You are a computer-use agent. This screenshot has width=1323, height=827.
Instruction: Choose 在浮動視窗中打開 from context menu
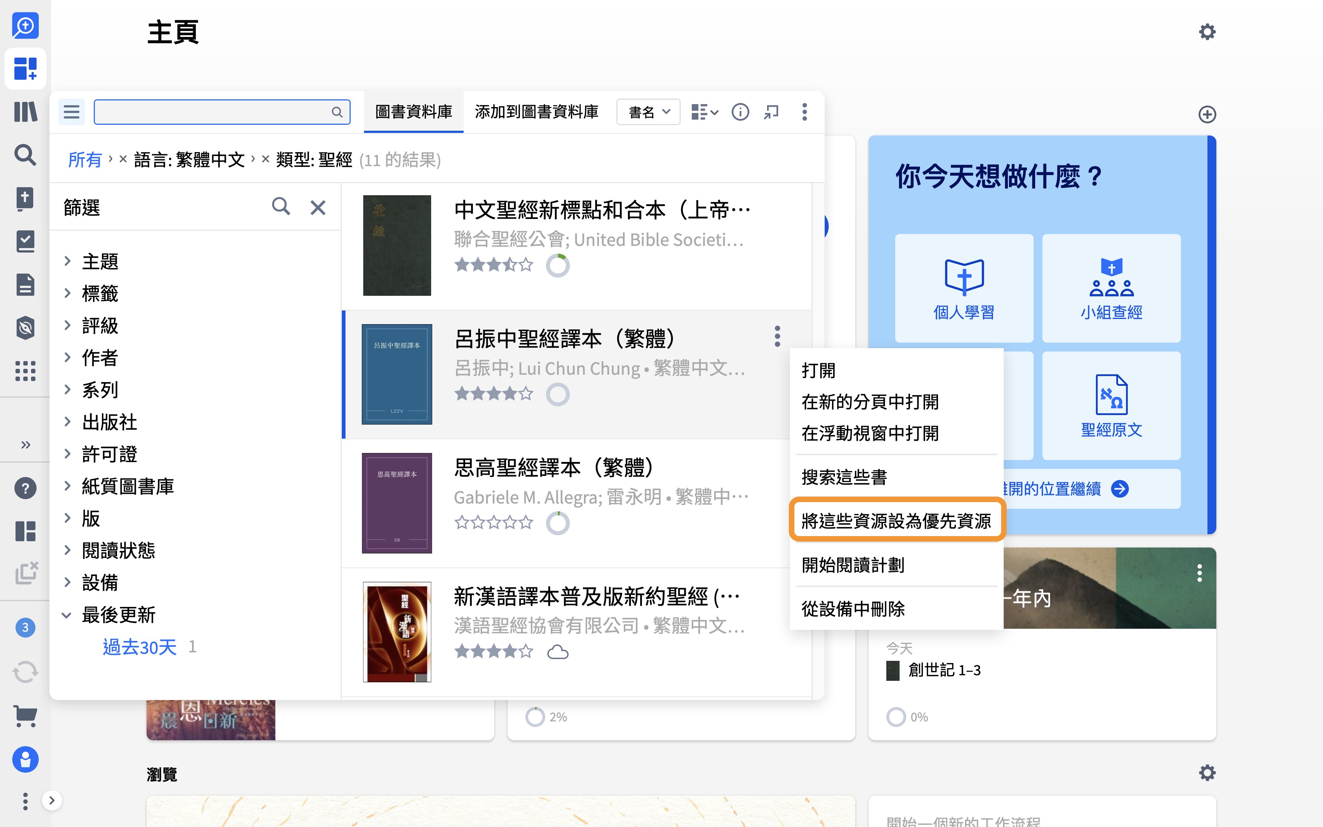click(896, 433)
